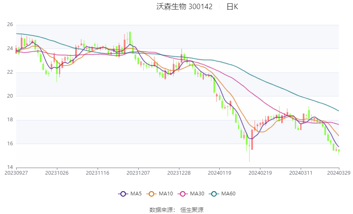Image resolution: width=353 pixels, height=214 pixels.
Task: Toggle the MA5 purple legend circle
Action: click(x=123, y=193)
